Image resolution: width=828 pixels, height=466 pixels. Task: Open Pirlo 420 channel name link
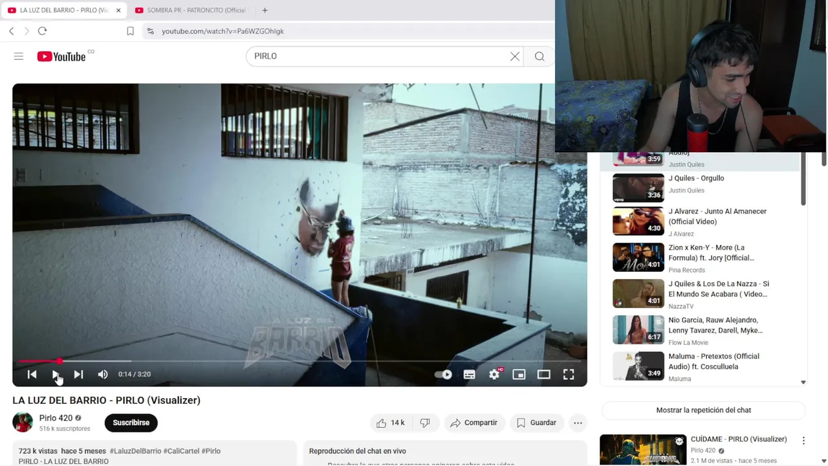tap(56, 418)
